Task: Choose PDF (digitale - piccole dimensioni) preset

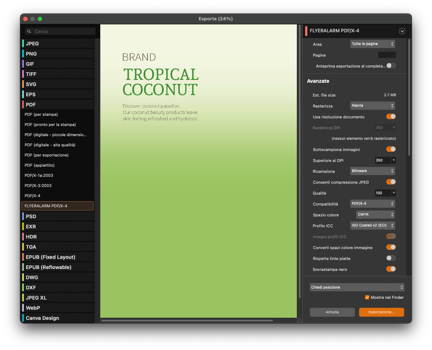Action: click(x=58, y=135)
